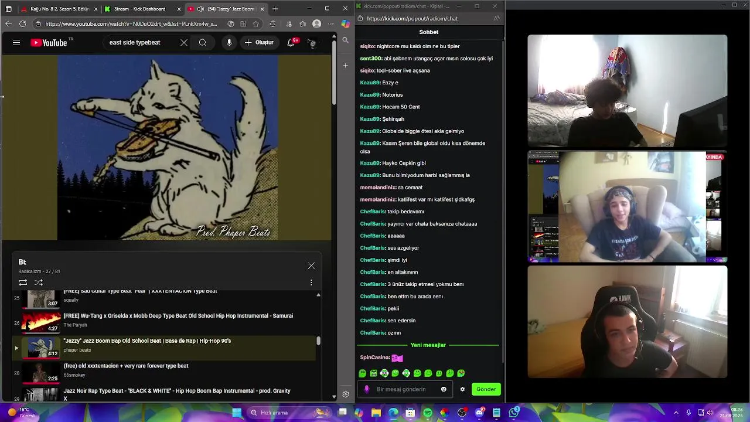Open Kick chat settings gear
Image resolution: width=750 pixels, height=422 pixels.
click(x=462, y=389)
